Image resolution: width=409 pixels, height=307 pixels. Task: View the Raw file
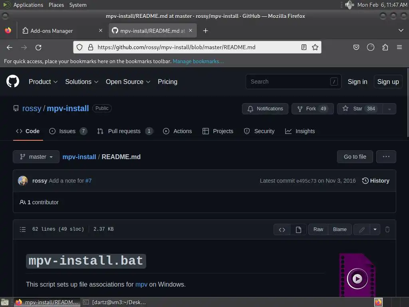pyautogui.click(x=318, y=230)
